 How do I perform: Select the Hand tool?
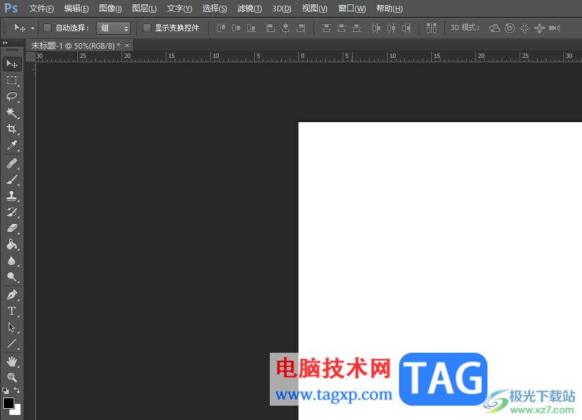tap(12, 361)
